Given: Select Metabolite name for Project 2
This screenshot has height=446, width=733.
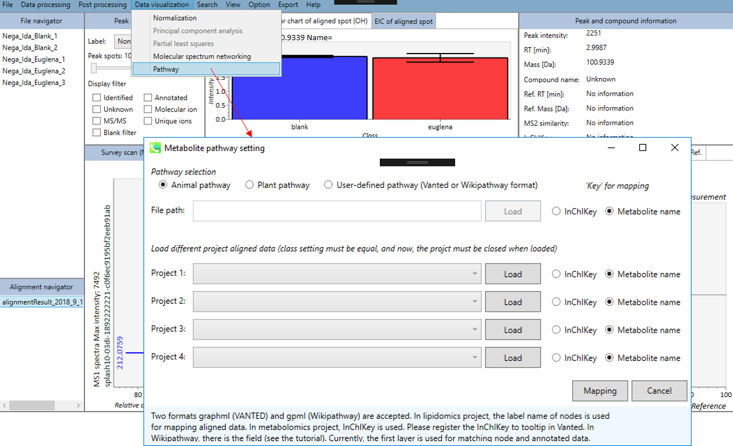Looking at the screenshot, I should click(609, 302).
